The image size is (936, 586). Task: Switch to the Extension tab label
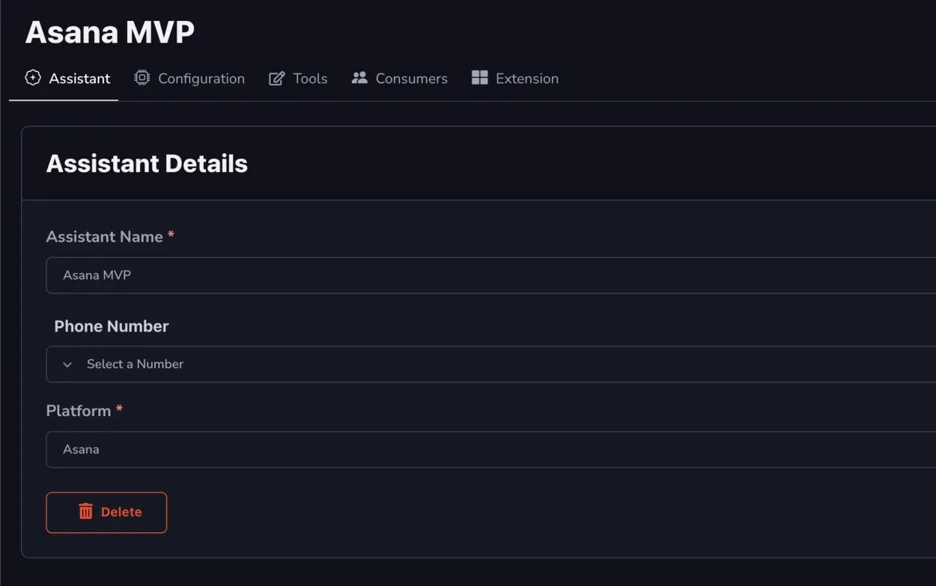526,79
